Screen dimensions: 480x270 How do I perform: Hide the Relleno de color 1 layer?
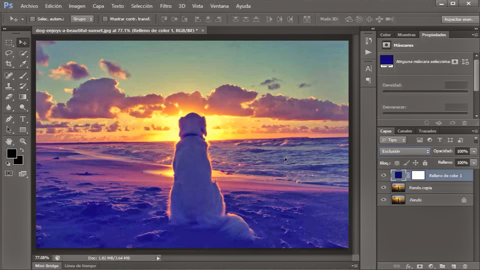[384, 175]
